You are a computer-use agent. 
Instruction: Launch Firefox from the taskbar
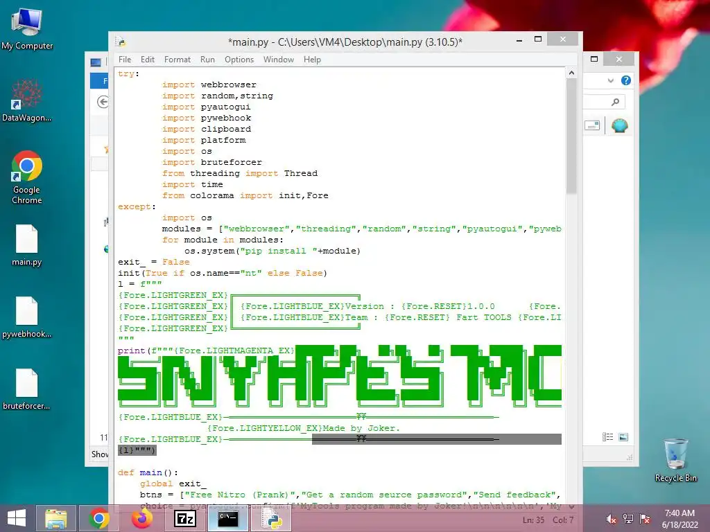pos(141,518)
